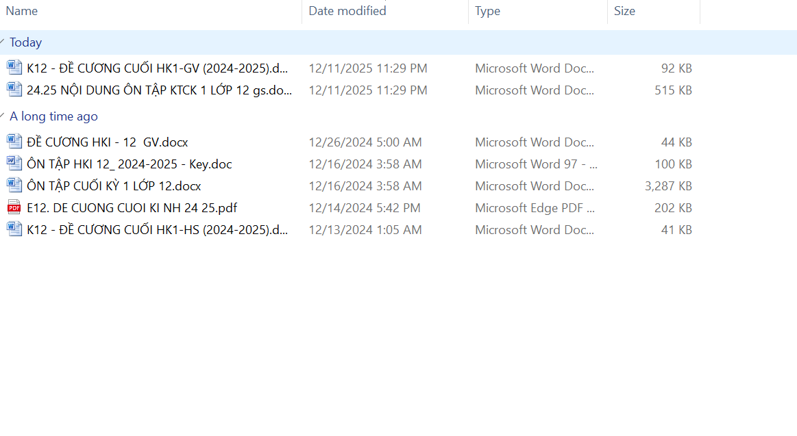The image size is (797, 436).
Task: Collapse the A long time ago group chevron
Action: pos(3,116)
